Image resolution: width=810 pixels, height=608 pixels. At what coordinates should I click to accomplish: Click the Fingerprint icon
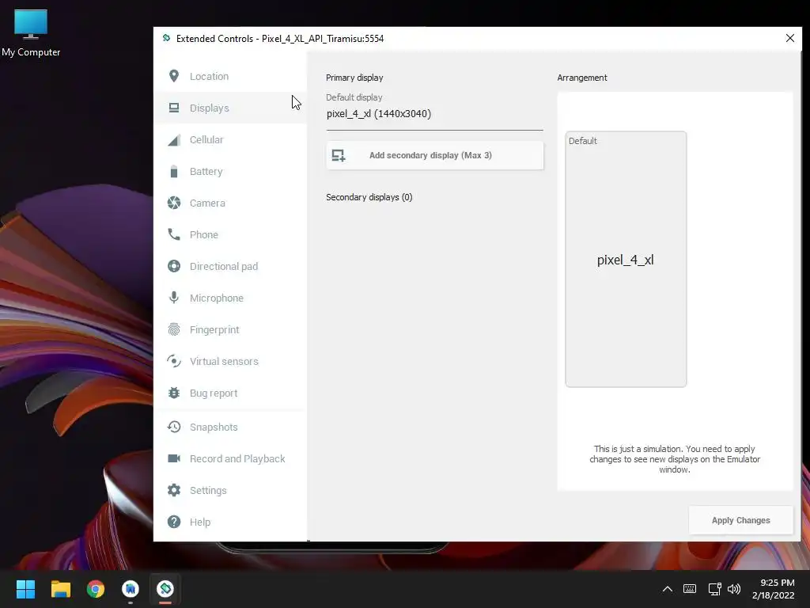(174, 329)
